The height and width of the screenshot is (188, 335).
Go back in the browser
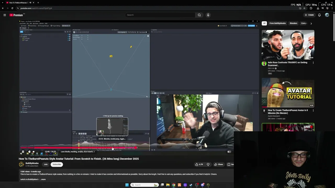(x=3, y=8)
